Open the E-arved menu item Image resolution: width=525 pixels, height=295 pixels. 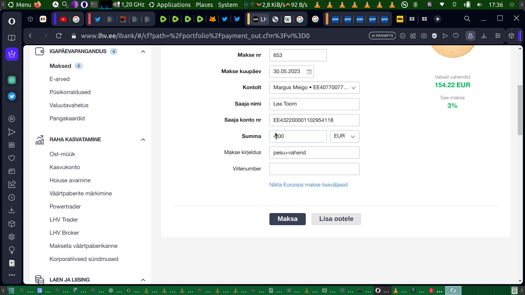pos(60,79)
